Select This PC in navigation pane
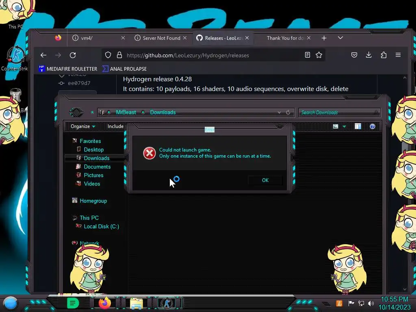The image size is (416, 312). (x=89, y=218)
